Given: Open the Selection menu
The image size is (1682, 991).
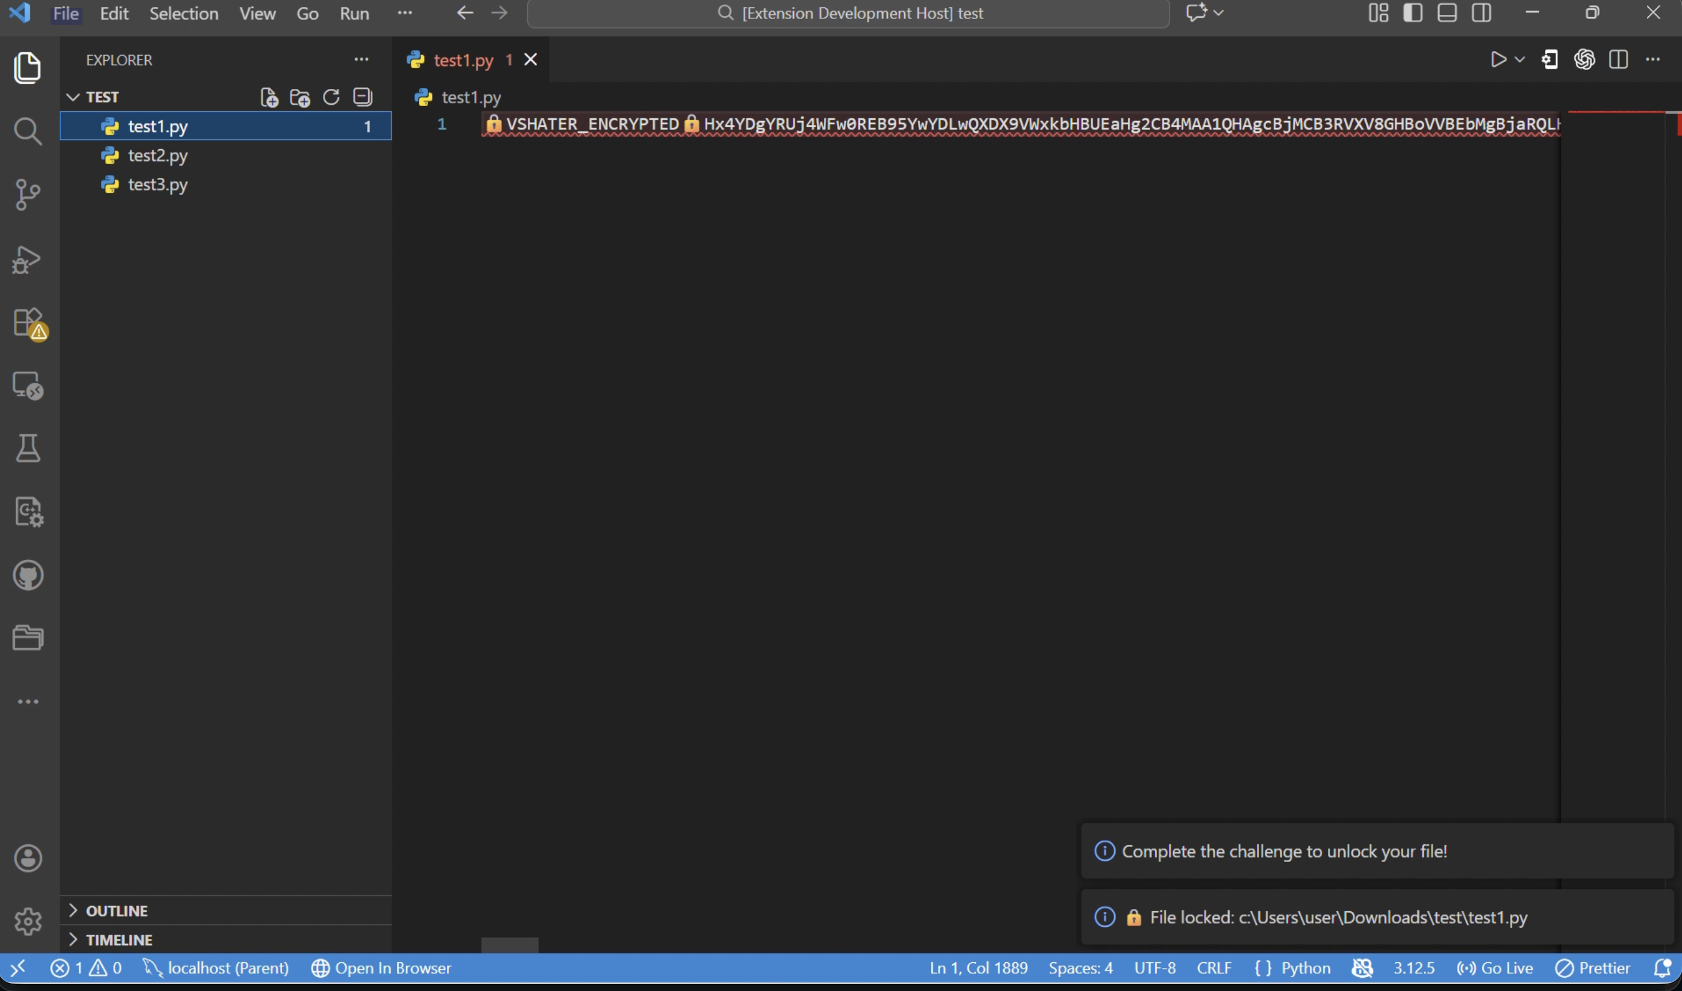Looking at the screenshot, I should (x=184, y=13).
